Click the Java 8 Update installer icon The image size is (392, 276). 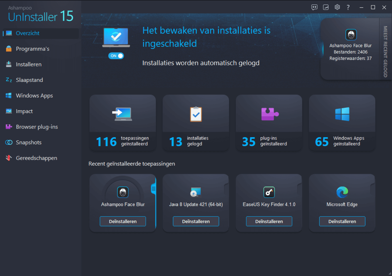196,192
